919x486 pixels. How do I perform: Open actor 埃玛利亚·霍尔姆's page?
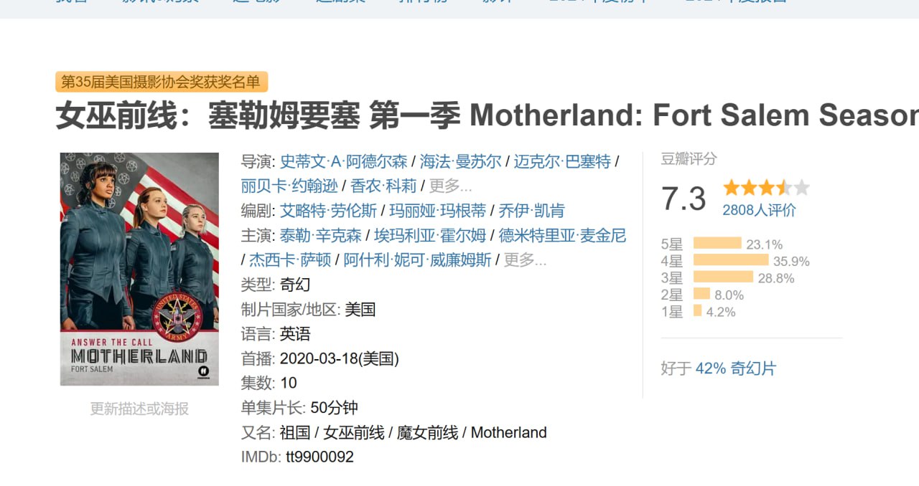(430, 235)
